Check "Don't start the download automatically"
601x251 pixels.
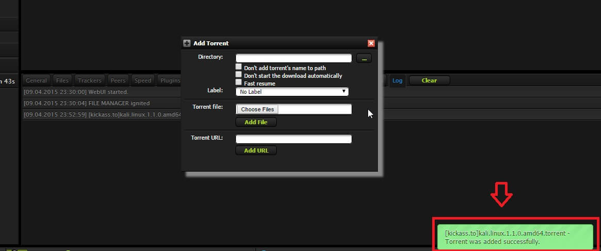[239, 75]
